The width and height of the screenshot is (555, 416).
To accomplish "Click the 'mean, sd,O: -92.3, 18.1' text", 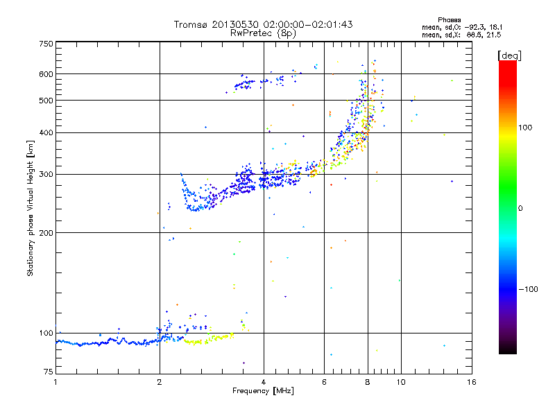I will pos(462,27).
